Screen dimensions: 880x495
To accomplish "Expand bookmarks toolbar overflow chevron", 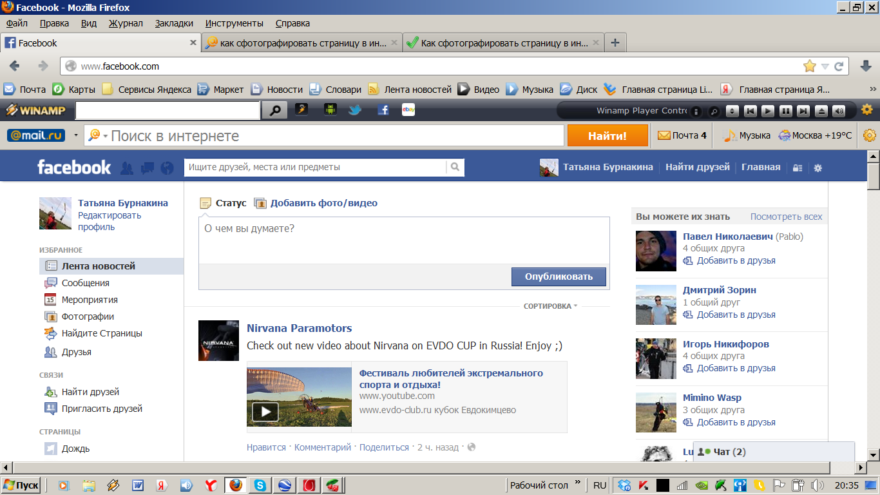I will point(874,90).
